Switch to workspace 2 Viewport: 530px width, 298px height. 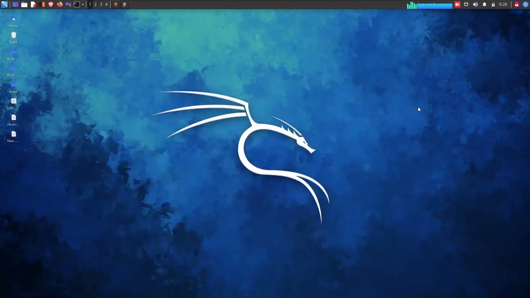tap(95, 5)
